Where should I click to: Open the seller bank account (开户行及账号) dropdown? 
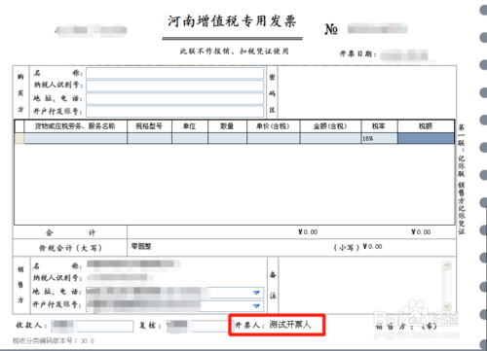coord(256,306)
